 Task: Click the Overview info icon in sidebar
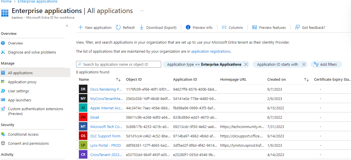tap(3, 43)
